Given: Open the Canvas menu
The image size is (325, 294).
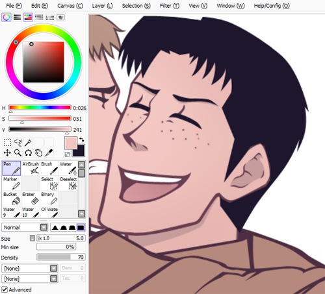Looking at the screenshot, I should (x=70, y=6).
